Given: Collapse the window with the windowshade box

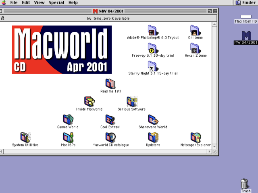Looking at the screenshot, I should [215, 11].
